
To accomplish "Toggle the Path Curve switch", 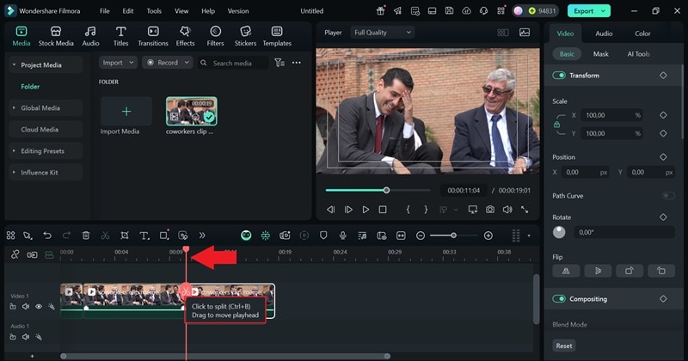I will (668, 196).
